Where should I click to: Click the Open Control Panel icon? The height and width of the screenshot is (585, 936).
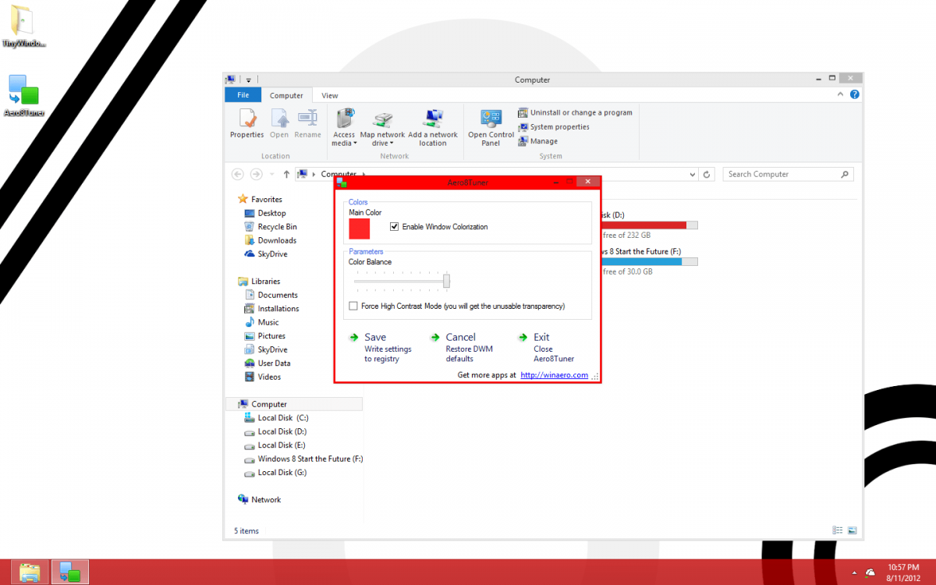(491, 118)
